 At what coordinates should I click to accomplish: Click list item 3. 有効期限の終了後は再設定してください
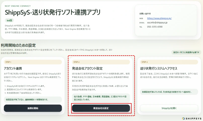23,93
